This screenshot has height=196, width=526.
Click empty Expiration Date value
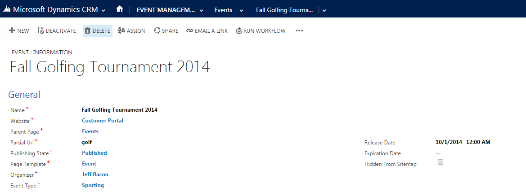point(438,153)
